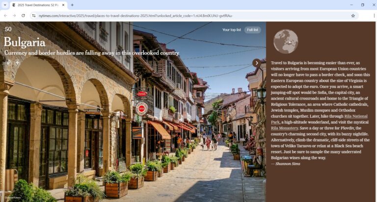Reload the page with the refresh icon
This screenshot has height=202, width=377.
point(23,16)
